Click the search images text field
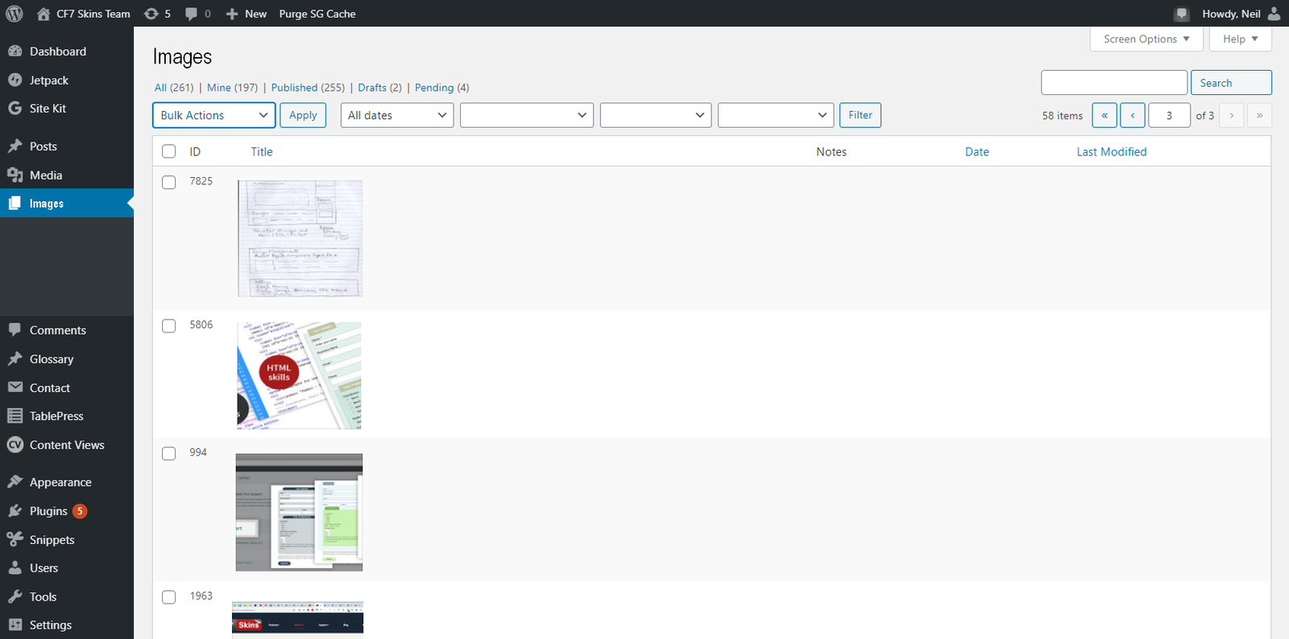The image size is (1289, 639). click(x=1113, y=83)
